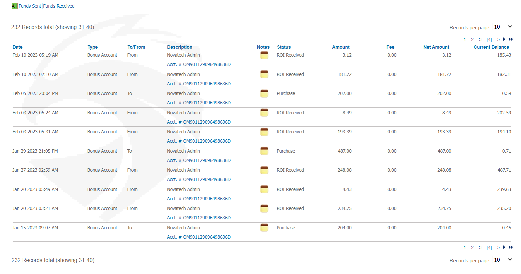
Task: Select current balance value 487.71
Action: [x=504, y=170]
